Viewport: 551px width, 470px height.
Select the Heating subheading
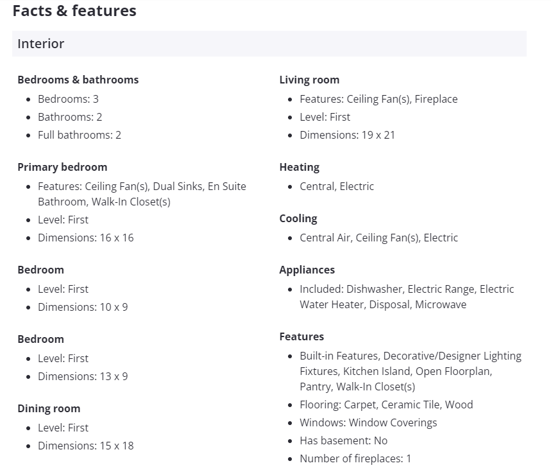[299, 167]
